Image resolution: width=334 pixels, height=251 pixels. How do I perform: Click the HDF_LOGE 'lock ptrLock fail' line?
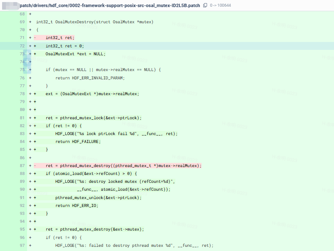coord(116,134)
